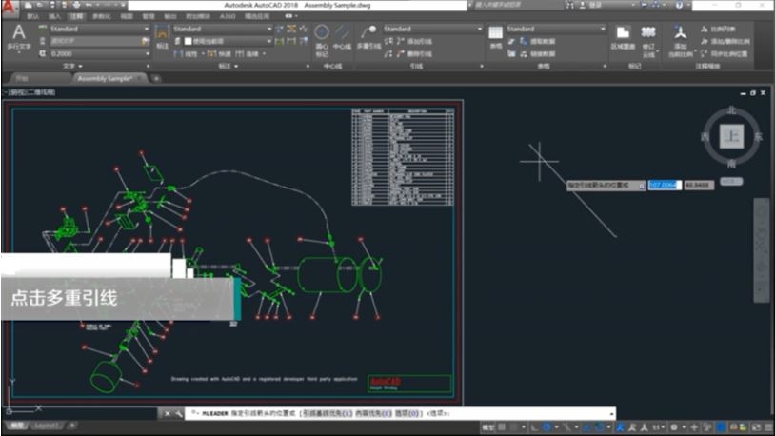The width and height of the screenshot is (775, 436).
Task: Click the Plot icon in quick access toolbar
Action: pos(76,5)
